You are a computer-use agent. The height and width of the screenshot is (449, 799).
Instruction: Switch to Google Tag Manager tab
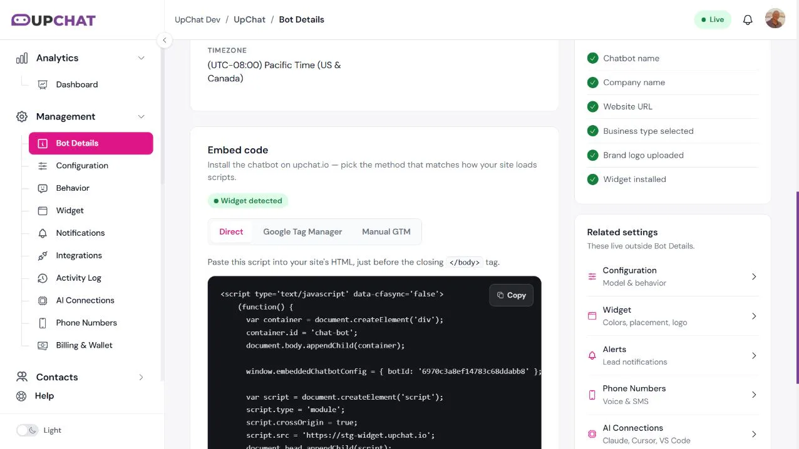pos(302,232)
